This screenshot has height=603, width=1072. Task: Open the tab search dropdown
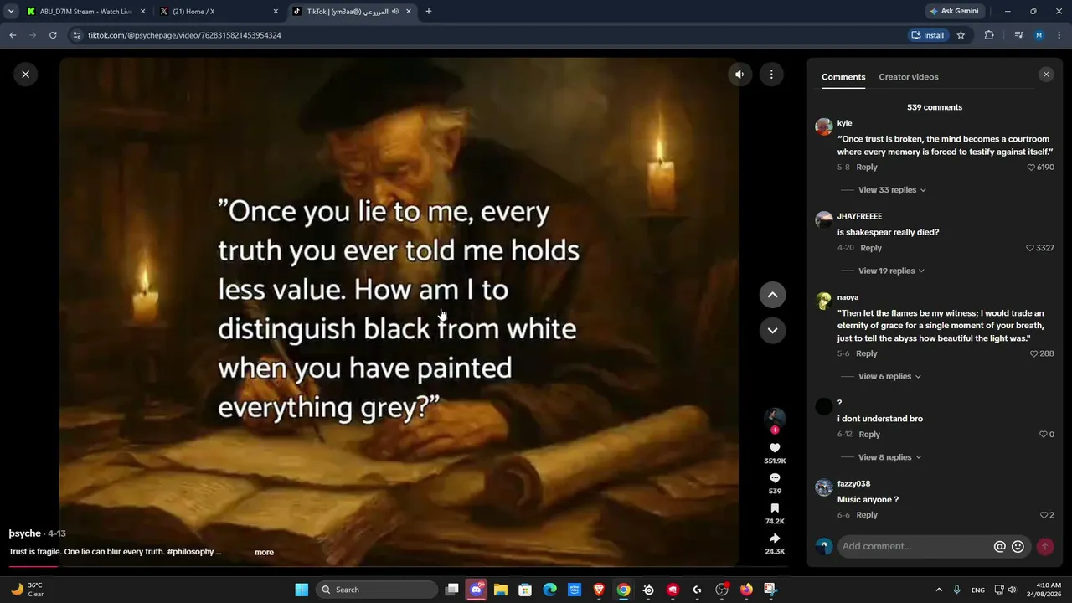pyautogui.click(x=11, y=12)
